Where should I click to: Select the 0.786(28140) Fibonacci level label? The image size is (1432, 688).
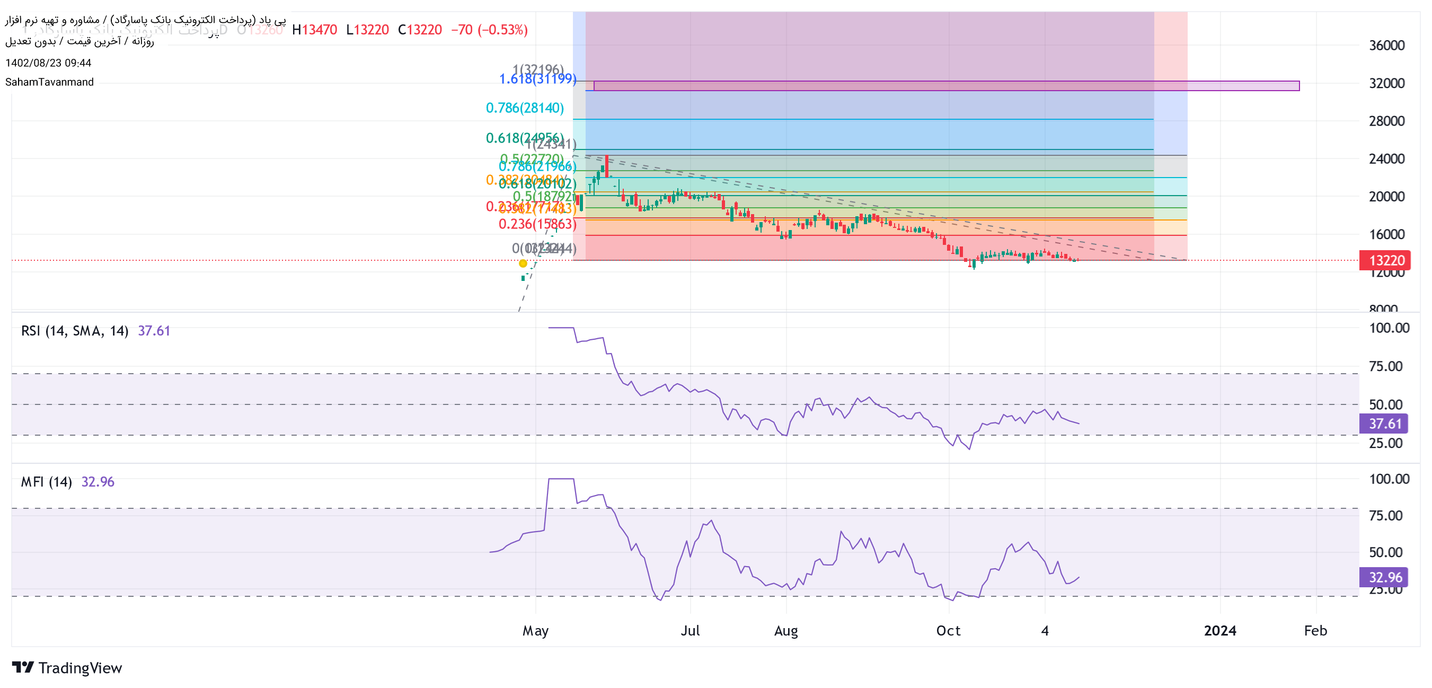coord(524,108)
